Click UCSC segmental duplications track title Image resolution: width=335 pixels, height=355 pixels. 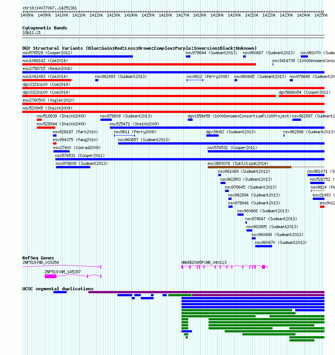click(x=58, y=289)
